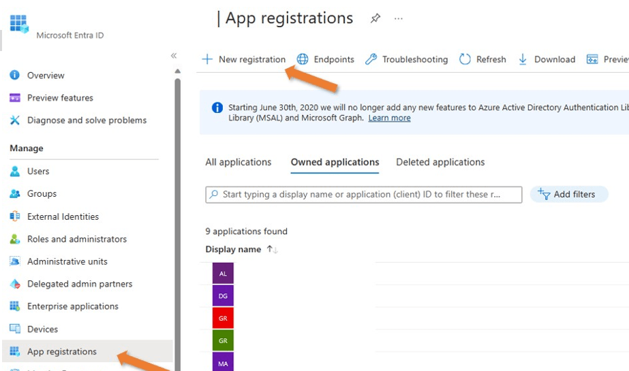The width and height of the screenshot is (629, 371).
Task: Refresh the app registrations list
Action: pos(482,59)
